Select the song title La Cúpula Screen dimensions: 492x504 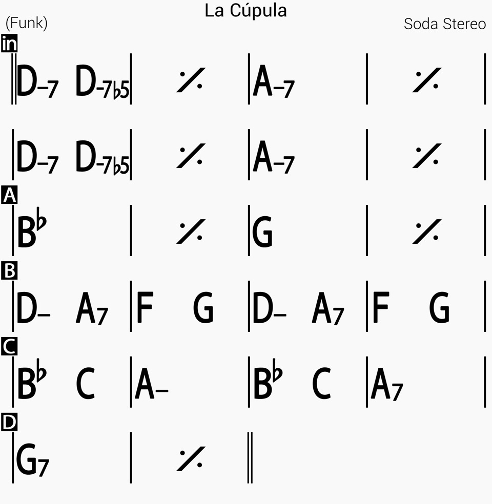coord(245,10)
